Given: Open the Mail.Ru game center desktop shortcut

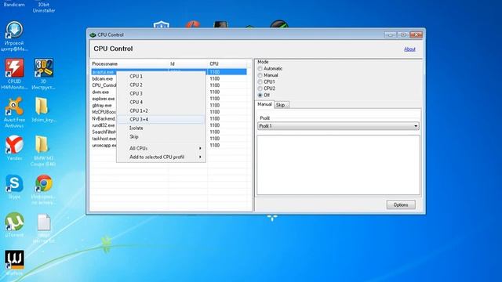Looking at the screenshot, I should (x=14, y=36).
